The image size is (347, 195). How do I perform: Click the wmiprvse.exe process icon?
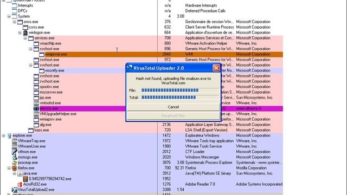(42, 54)
